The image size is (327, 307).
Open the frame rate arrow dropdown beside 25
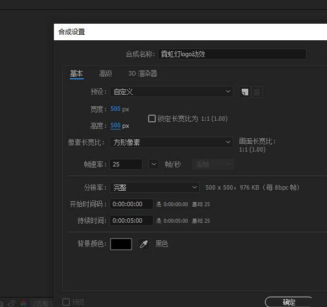click(154, 164)
